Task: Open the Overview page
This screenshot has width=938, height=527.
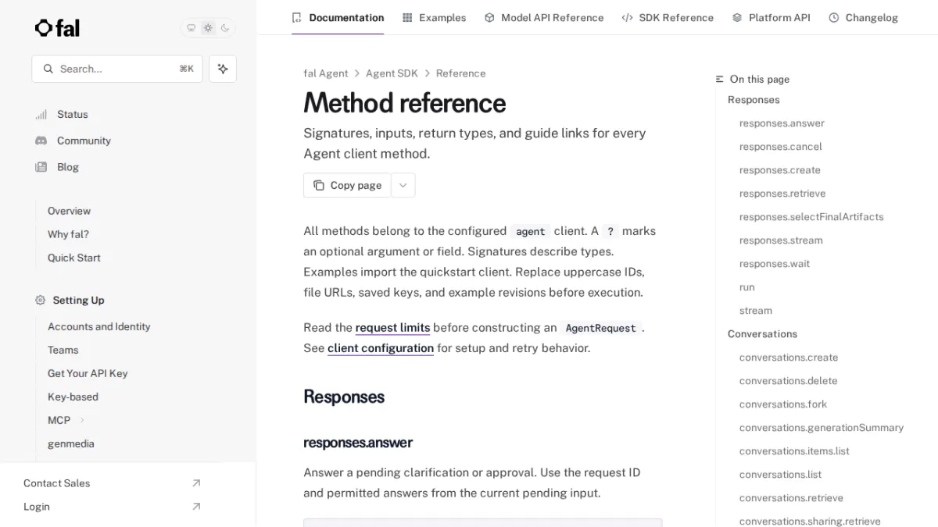Action: pos(69,211)
